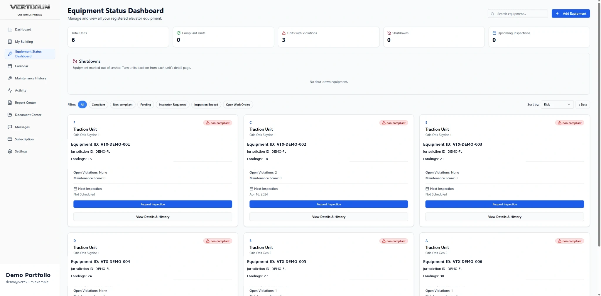The image size is (601, 296).
Task: Click the Vertixium Customer Portal logo
Action: pos(30,10)
